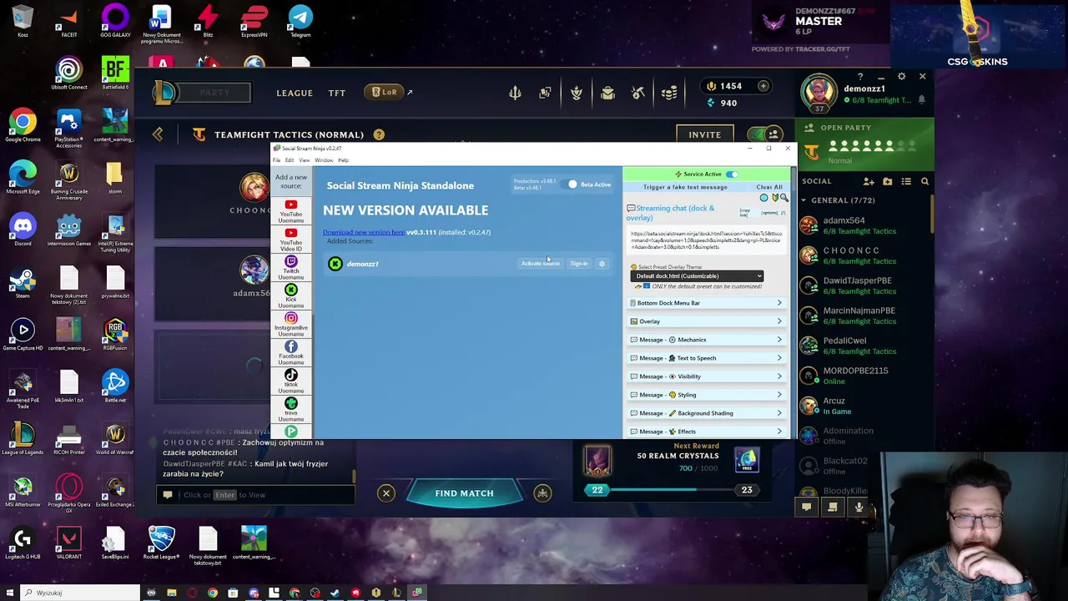Add a YouTube Video ID source
Viewport: 1068px width, 601px height.
(x=291, y=240)
